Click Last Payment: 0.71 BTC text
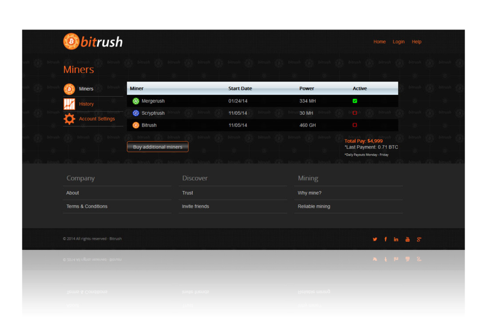This screenshot has height=319, width=487. (x=371, y=148)
